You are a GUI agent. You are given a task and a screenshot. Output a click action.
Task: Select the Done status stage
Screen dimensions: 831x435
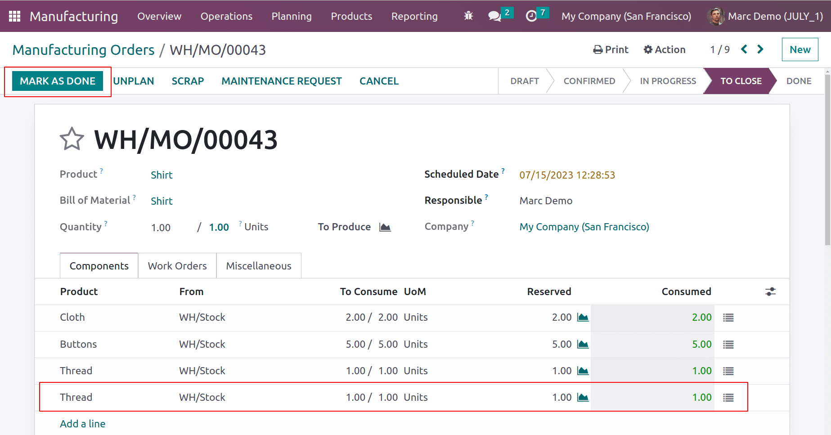coord(799,81)
